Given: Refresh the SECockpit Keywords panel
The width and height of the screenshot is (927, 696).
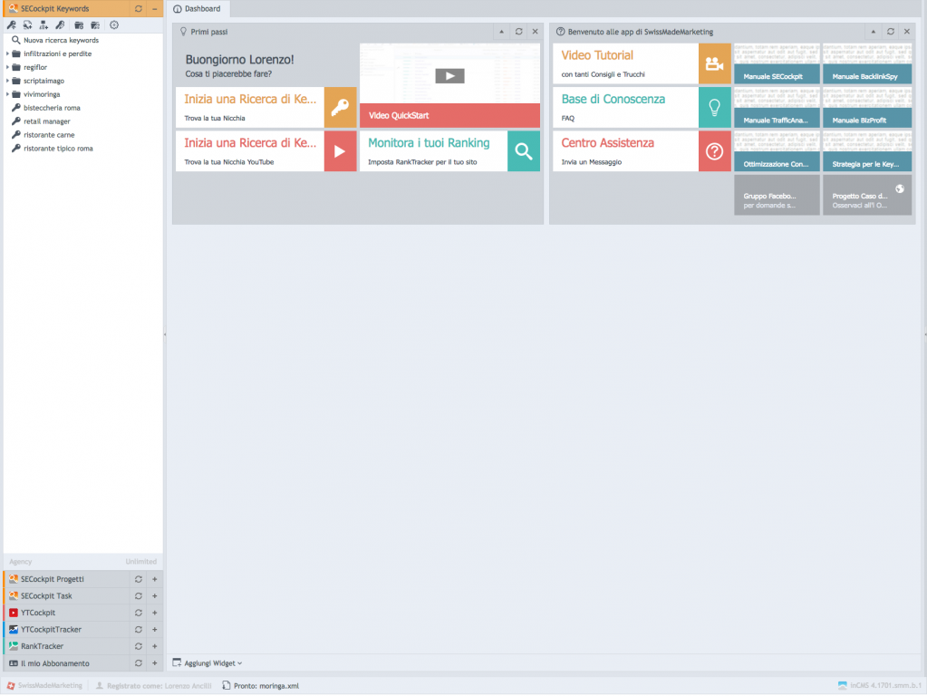Looking at the screenshot, I should click(139, 9).
